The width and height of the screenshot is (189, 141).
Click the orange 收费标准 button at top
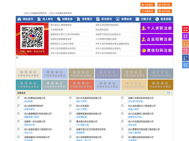pos(148,11)
